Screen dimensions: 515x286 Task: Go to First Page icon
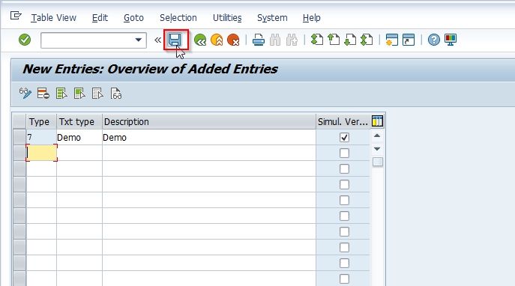click(x=317, y=40)
